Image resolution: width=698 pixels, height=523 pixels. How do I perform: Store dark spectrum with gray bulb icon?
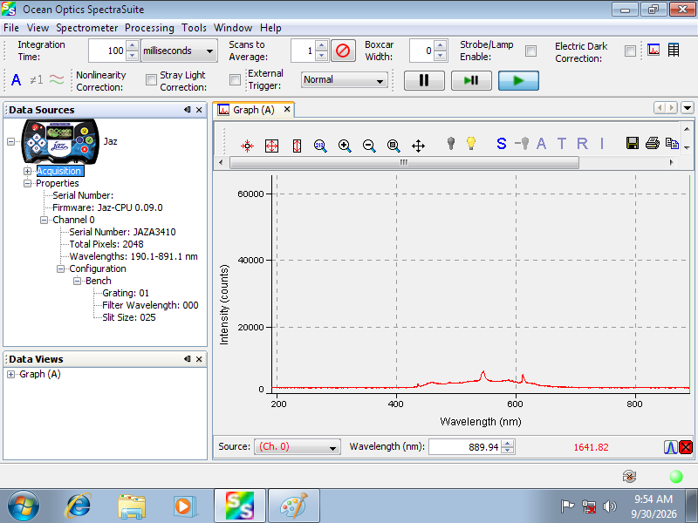point(451,143)
